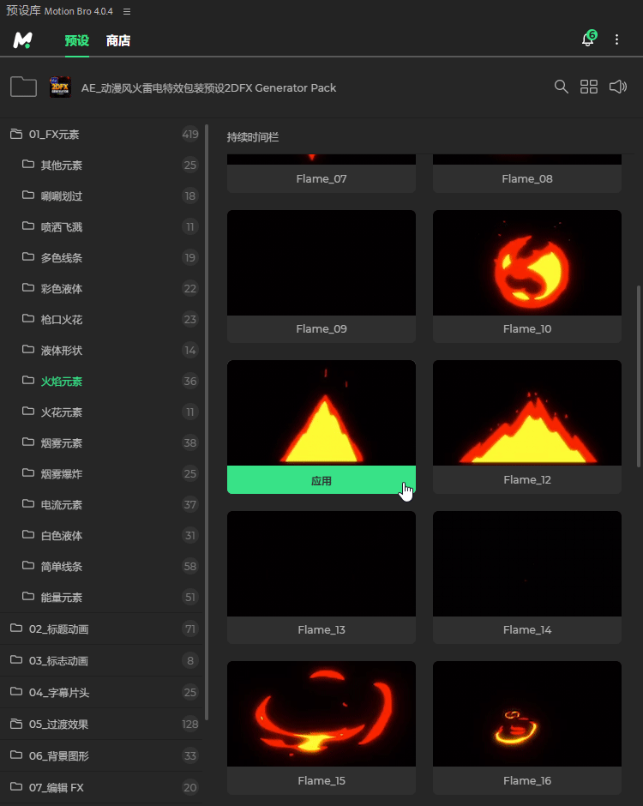The width and height of the screenshot is (643, 806).
Task: Open the 枪口火花 category
Action: pos(103,319)
